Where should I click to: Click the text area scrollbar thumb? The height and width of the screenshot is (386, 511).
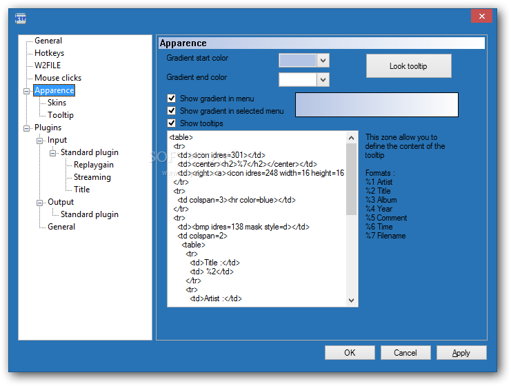[351, 179]
